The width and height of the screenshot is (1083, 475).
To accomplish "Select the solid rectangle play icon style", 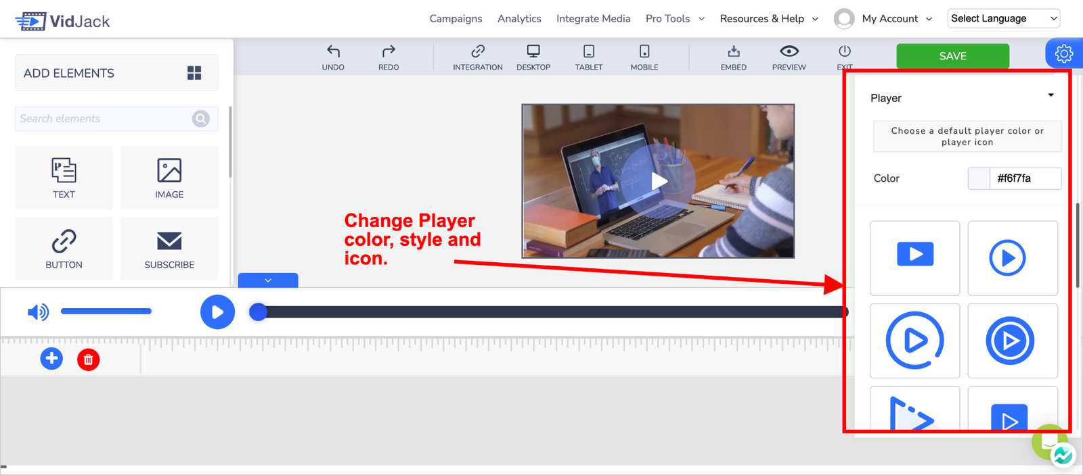I will pyautogui.click(x=915, y=257).
